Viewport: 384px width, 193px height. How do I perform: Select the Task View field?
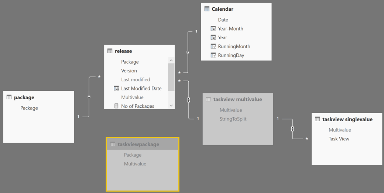pos(339,139)
